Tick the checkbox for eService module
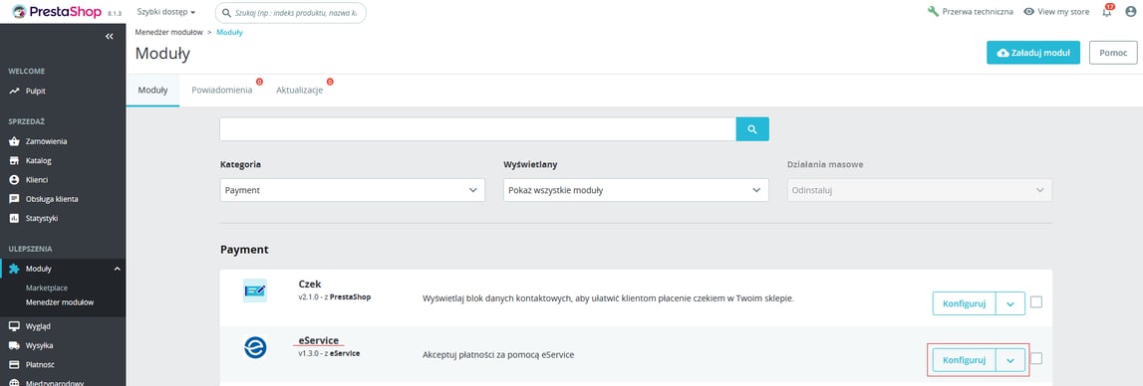This screenshot has width=1143, height=386. pyautogui.click(x=1035, y=358)
